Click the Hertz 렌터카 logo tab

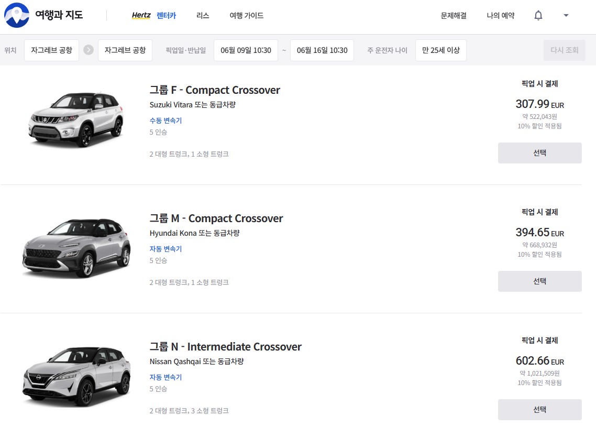tap(154, 16)
